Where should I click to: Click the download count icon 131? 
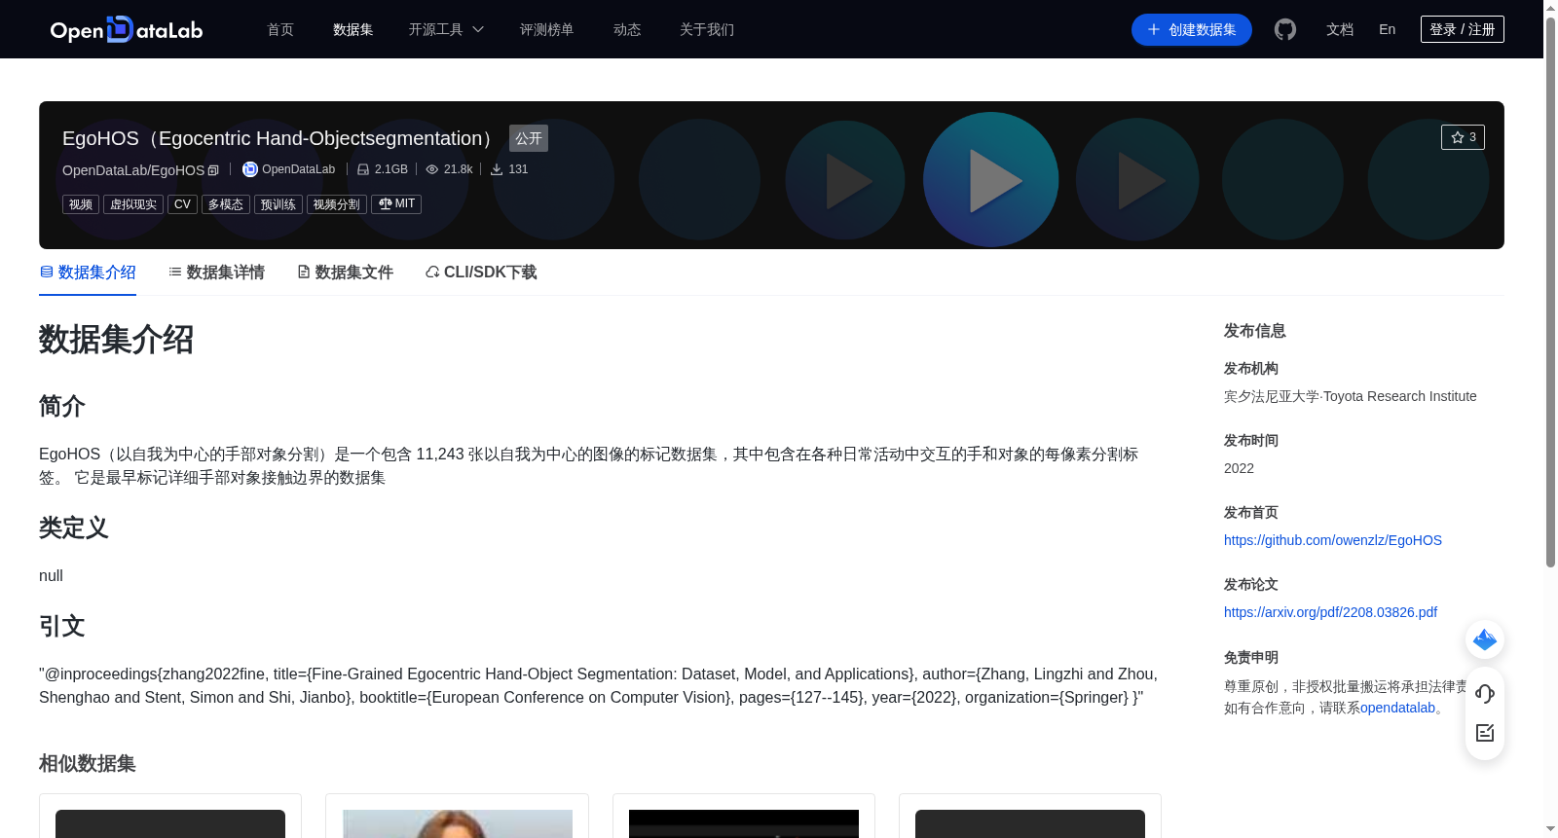pos(497,169)
